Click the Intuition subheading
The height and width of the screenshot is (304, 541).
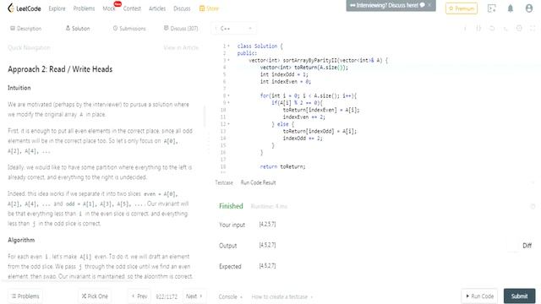(x=19, y=88)
